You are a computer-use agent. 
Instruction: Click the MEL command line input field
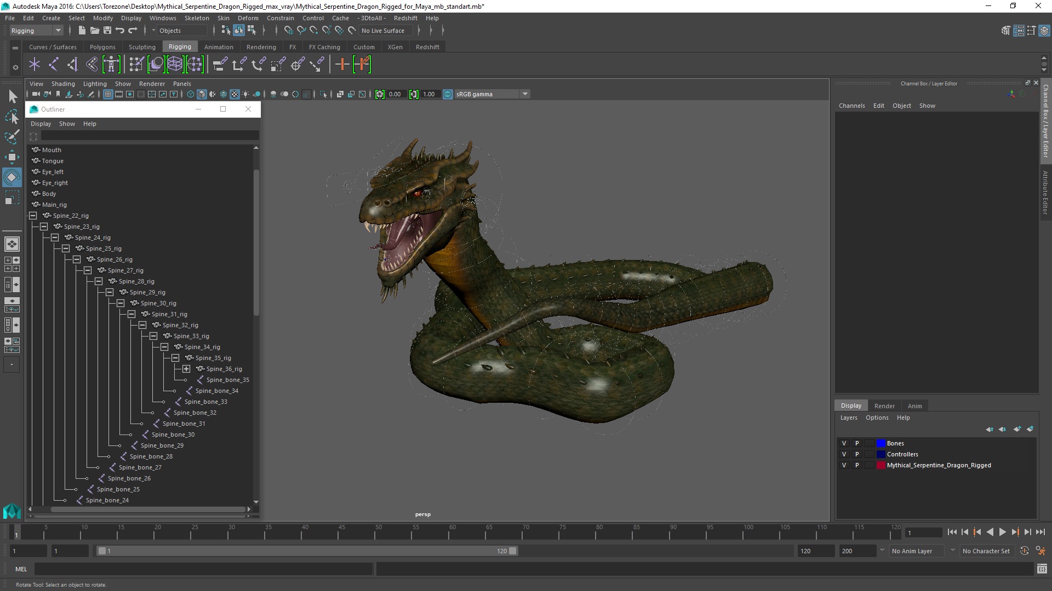[x=204, y=569]
